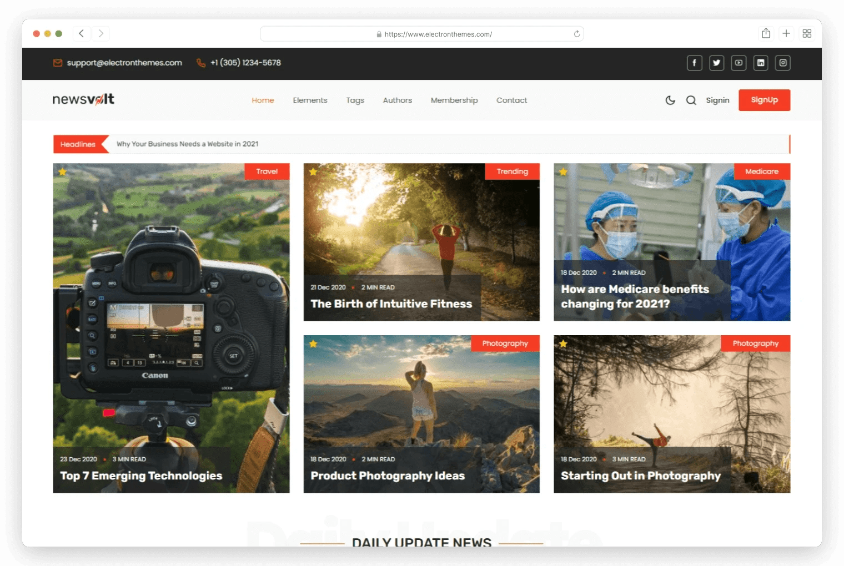
Task: Open article Top 7 Emerging Technologies
Action: (x=141, y=476)
